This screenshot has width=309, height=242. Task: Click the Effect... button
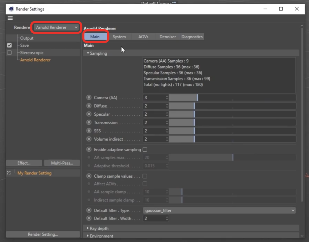pyautogui.click(x=24, y=163)
